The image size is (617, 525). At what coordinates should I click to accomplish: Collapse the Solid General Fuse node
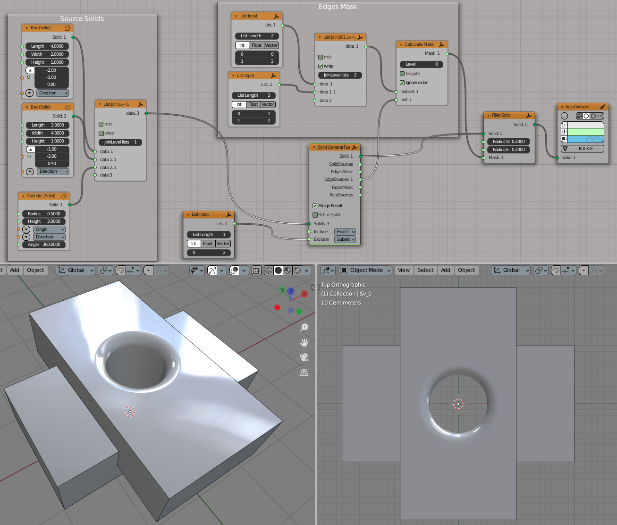(x=314, y=147)
